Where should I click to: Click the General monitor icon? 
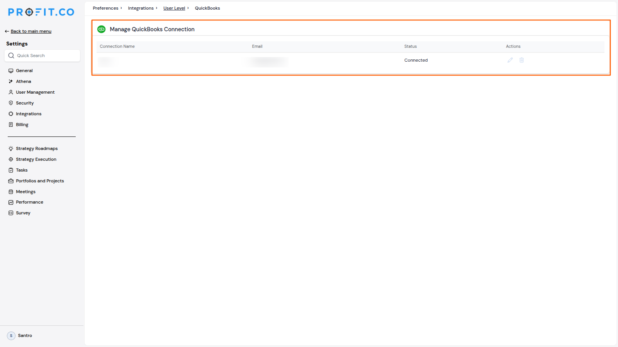point(11,71)
